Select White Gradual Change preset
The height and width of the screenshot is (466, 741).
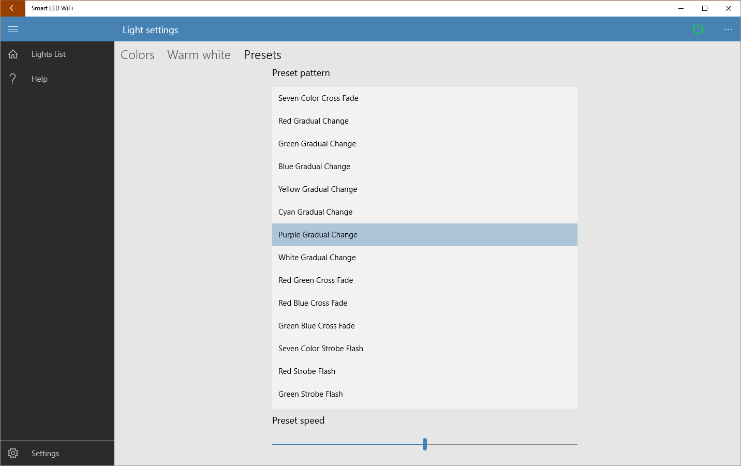(425, 258)
